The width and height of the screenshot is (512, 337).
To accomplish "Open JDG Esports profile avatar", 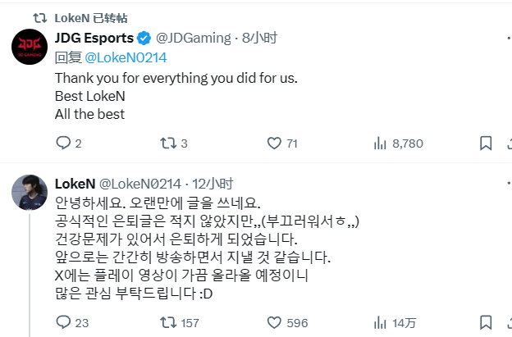I will click(29, 47).
